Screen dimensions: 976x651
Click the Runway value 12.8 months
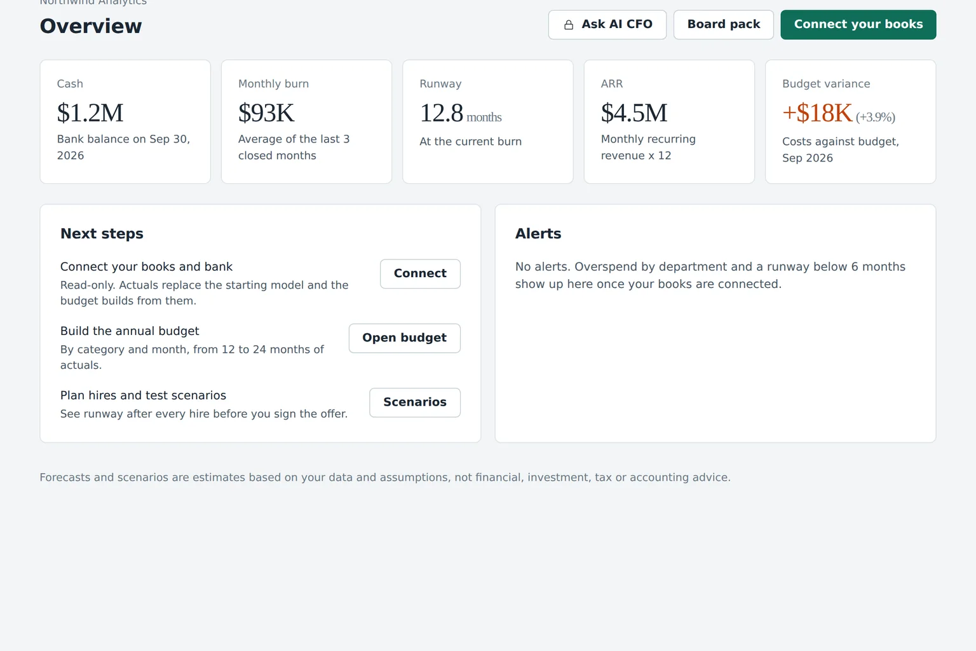[461, 114]
